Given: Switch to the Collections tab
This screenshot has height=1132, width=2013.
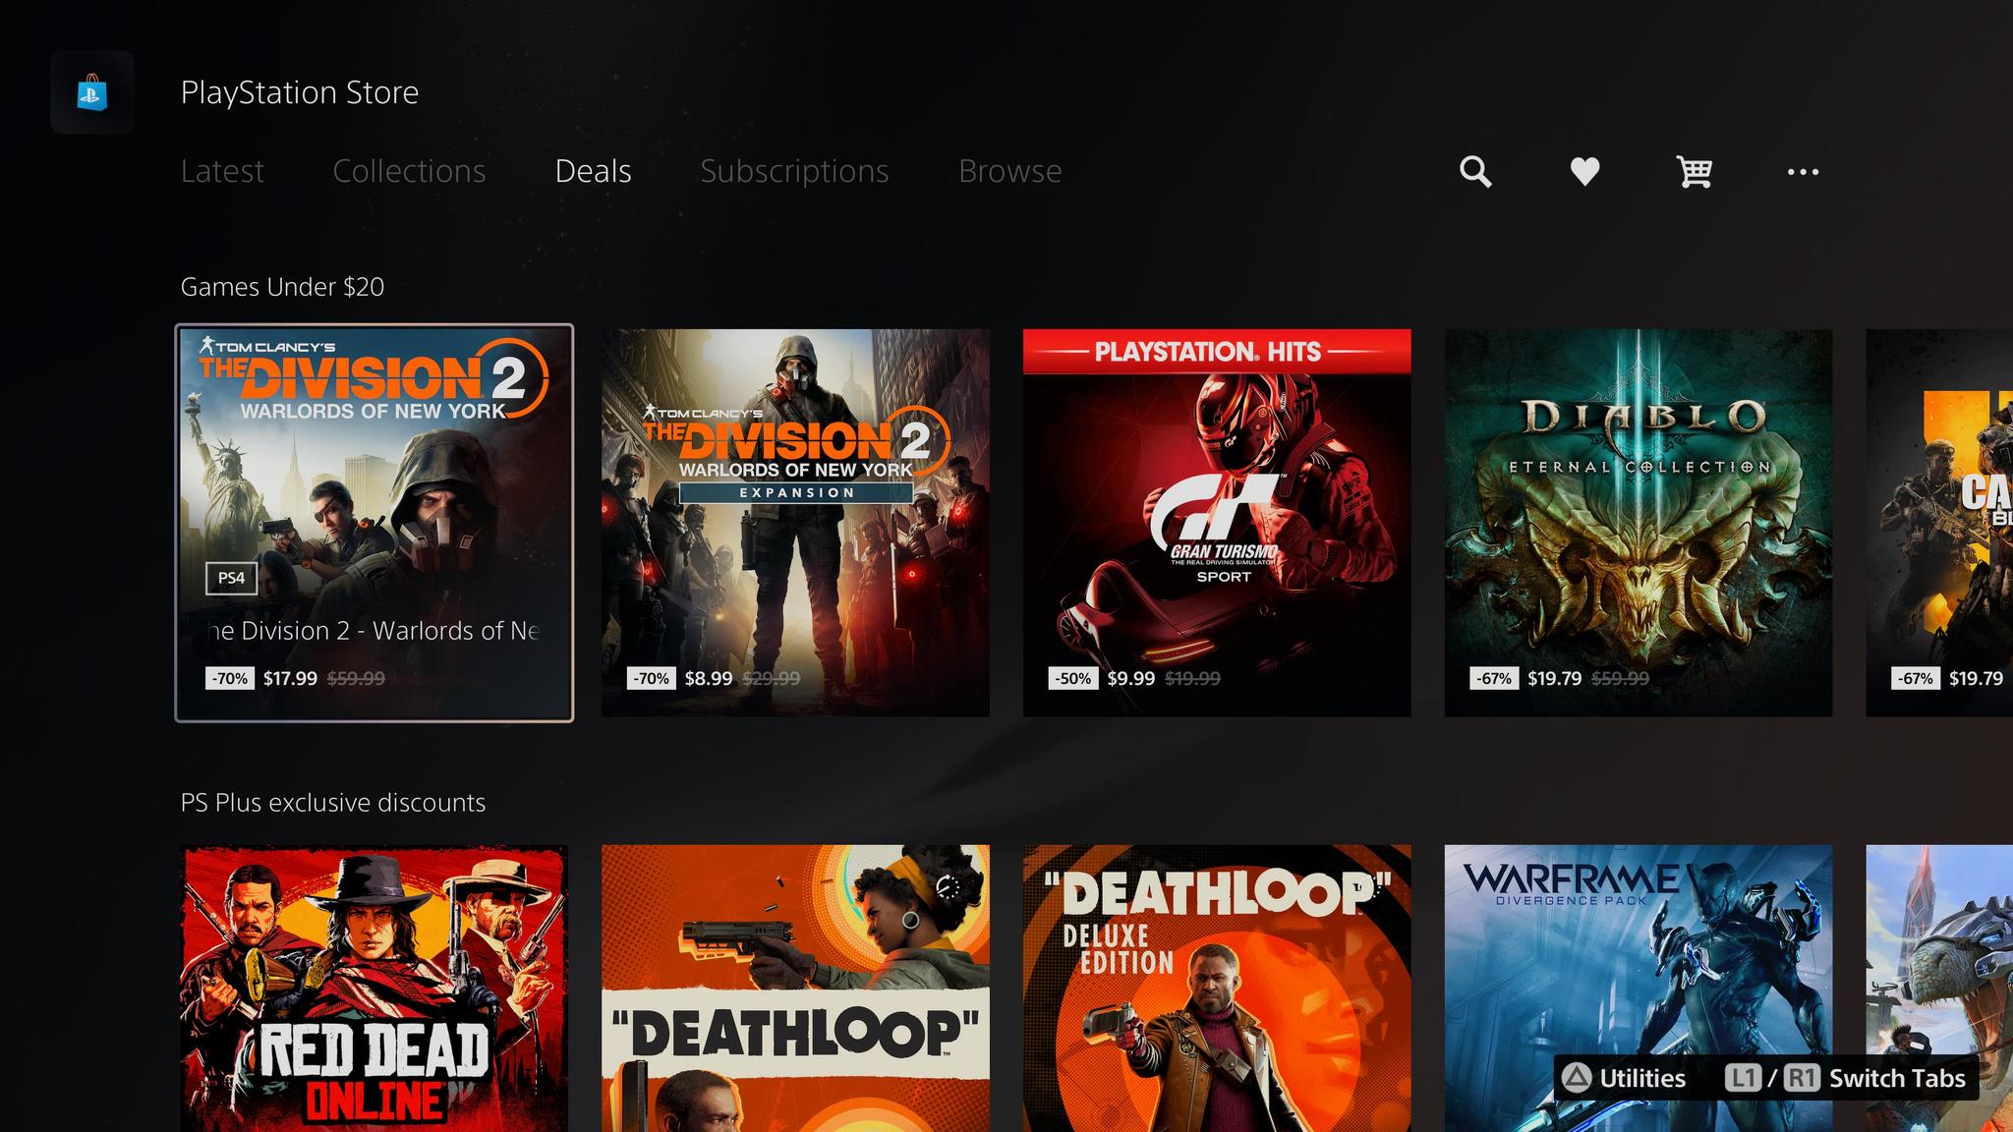Looking at the screenshot, I should click(x=409, y=171).
